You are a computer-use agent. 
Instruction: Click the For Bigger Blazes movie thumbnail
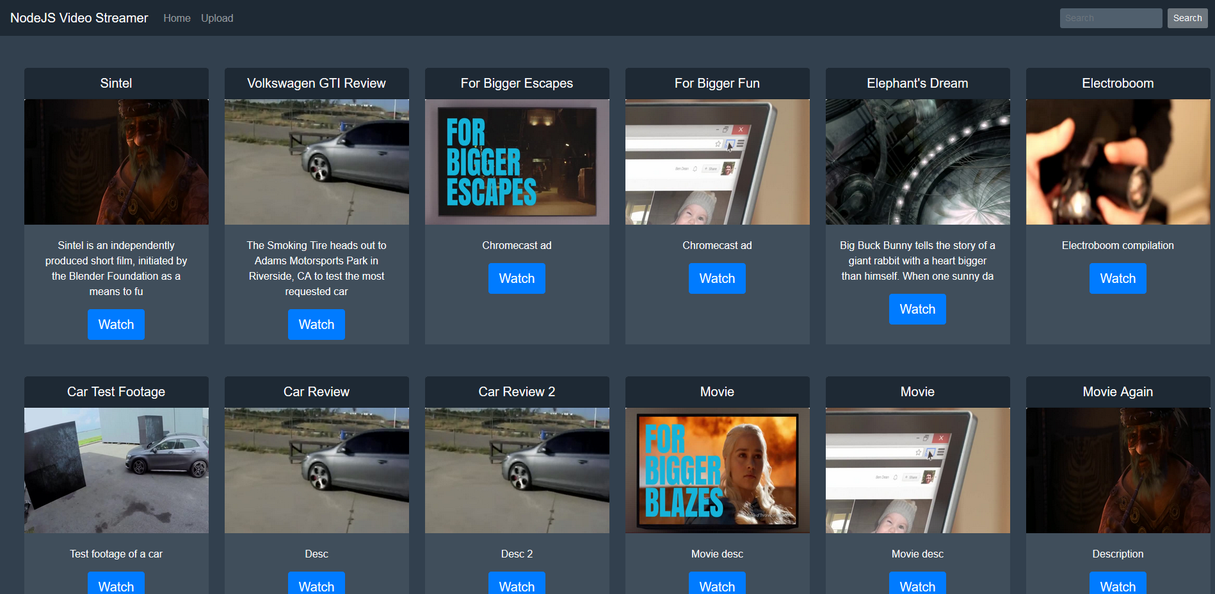pos(717,470)
